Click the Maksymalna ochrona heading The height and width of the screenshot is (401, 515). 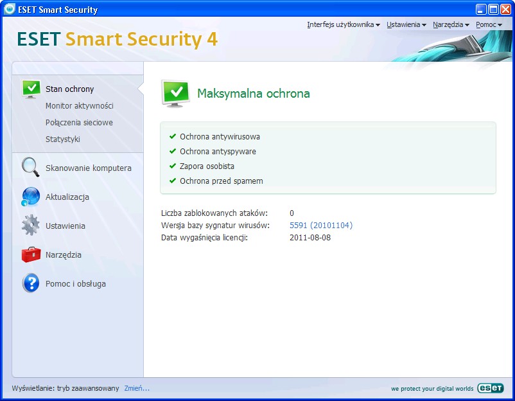click(253, 93)
